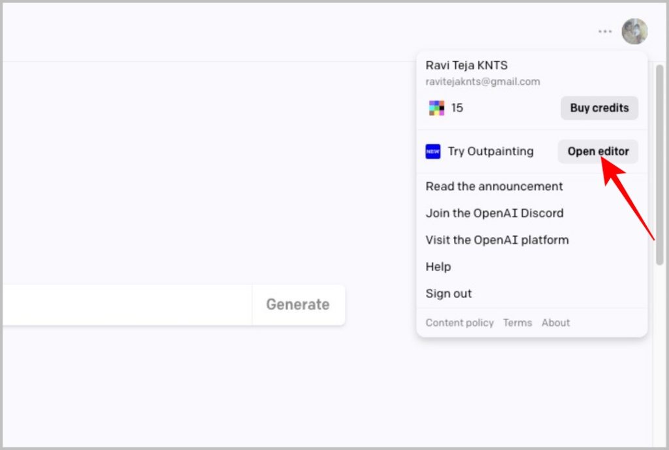Click the credits count 15
The width and height of the screenshot is (669, 450).
(457, 108)
